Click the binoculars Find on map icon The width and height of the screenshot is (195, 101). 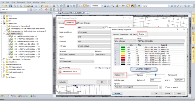[x=132, y=6]
